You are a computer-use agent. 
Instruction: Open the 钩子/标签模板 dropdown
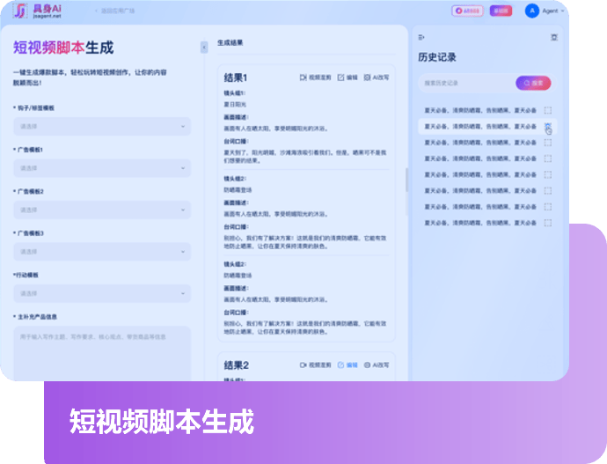[x=101, y=126]
